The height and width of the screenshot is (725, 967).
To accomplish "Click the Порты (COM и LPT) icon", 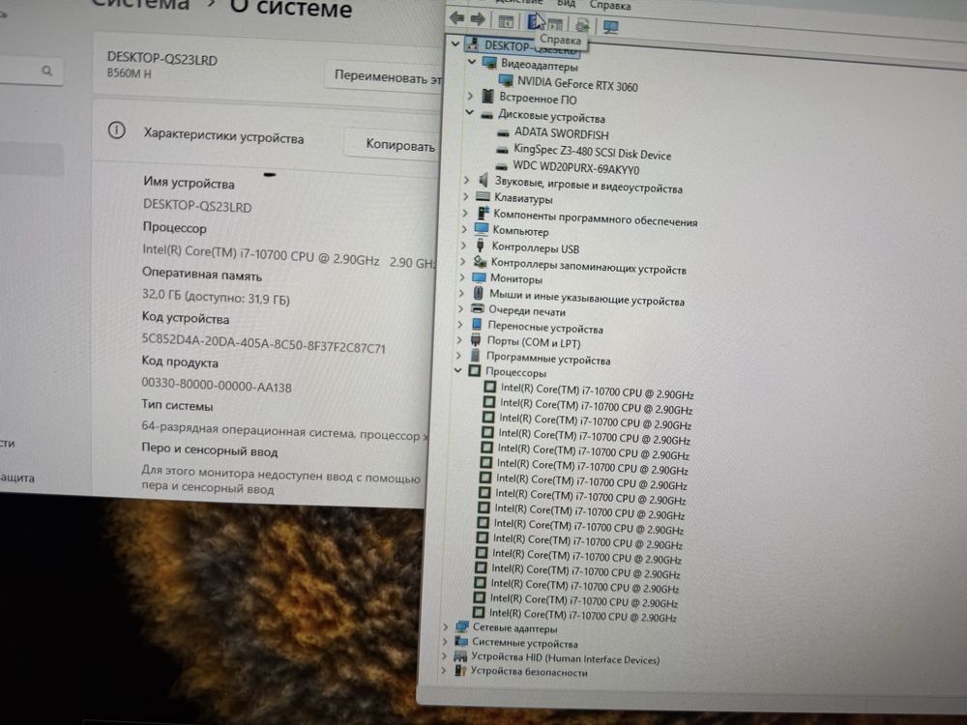I will (x=476, y=339).
